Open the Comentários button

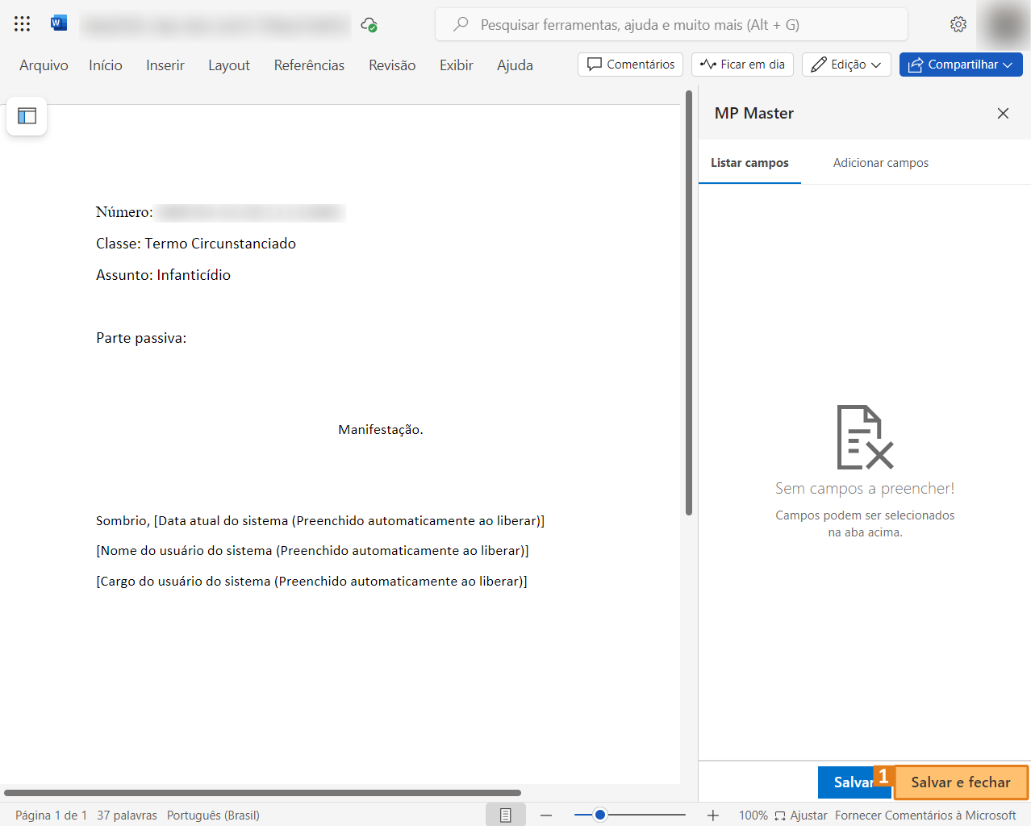[x=631, y=65]
